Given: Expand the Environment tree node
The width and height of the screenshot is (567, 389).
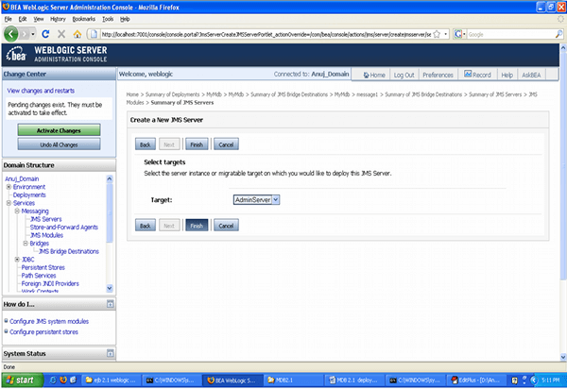Looking at the screenshot, I should [9, 187].
